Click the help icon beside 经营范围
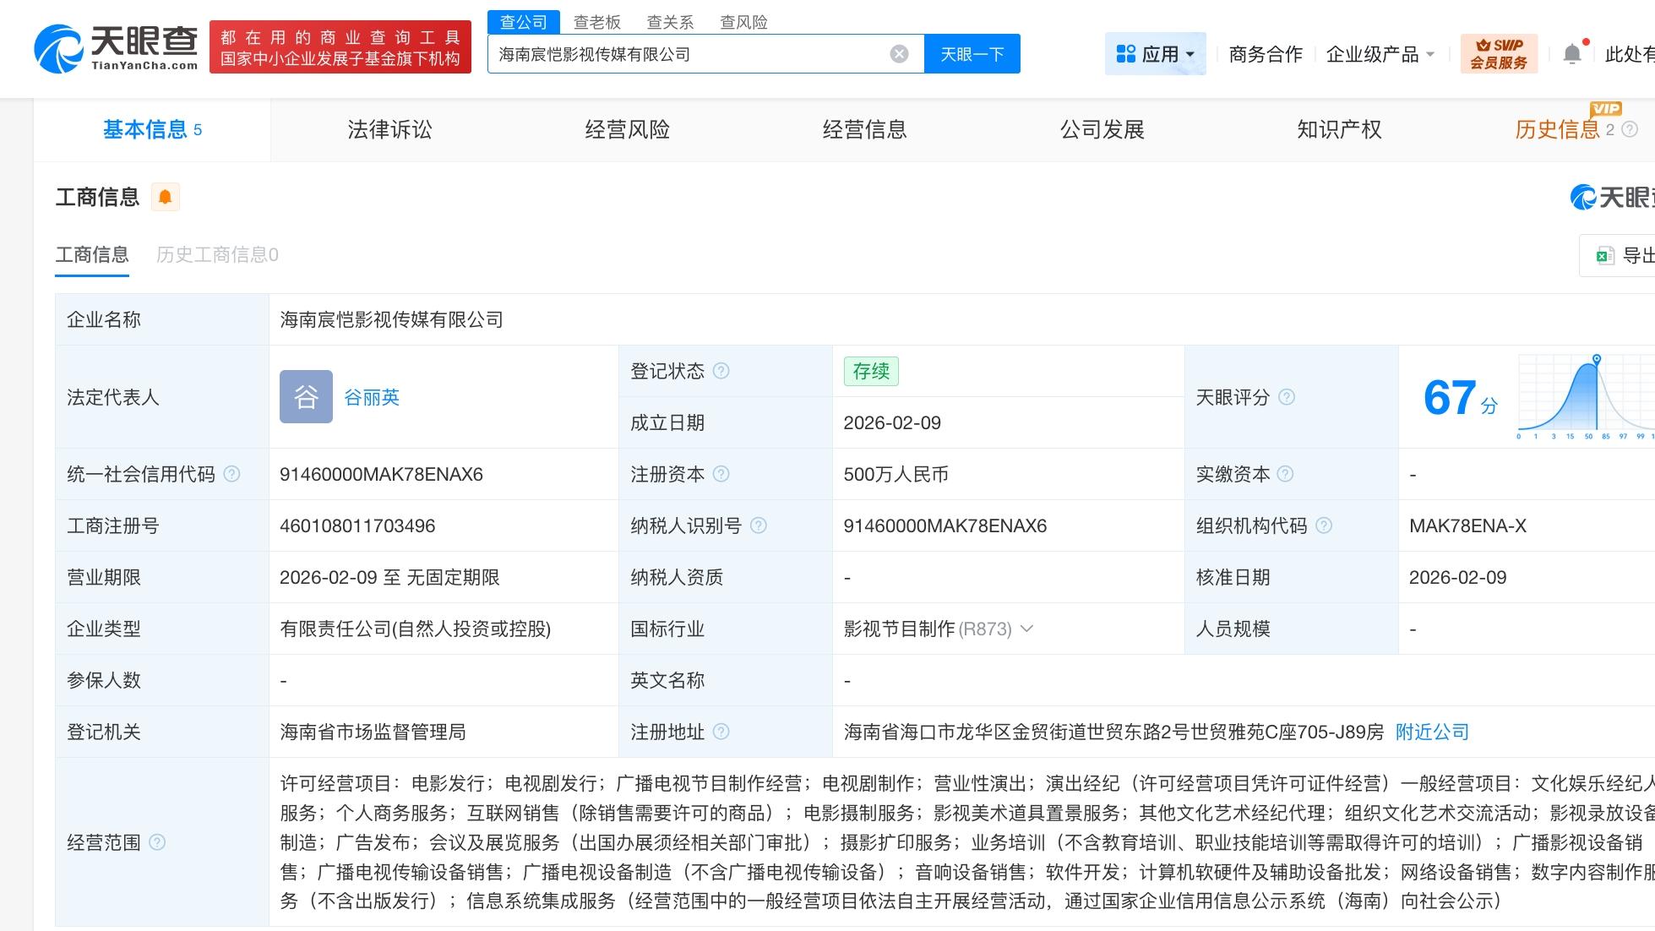The image size is (1655, 931). point(155,842)
